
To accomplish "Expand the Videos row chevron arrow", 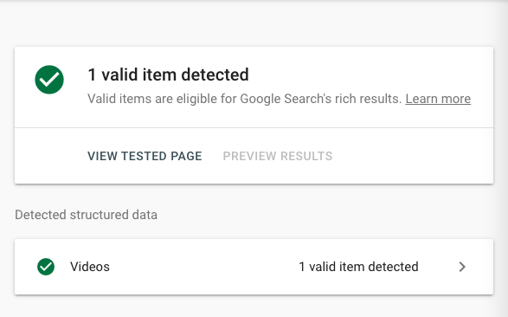I will (462, 267).
